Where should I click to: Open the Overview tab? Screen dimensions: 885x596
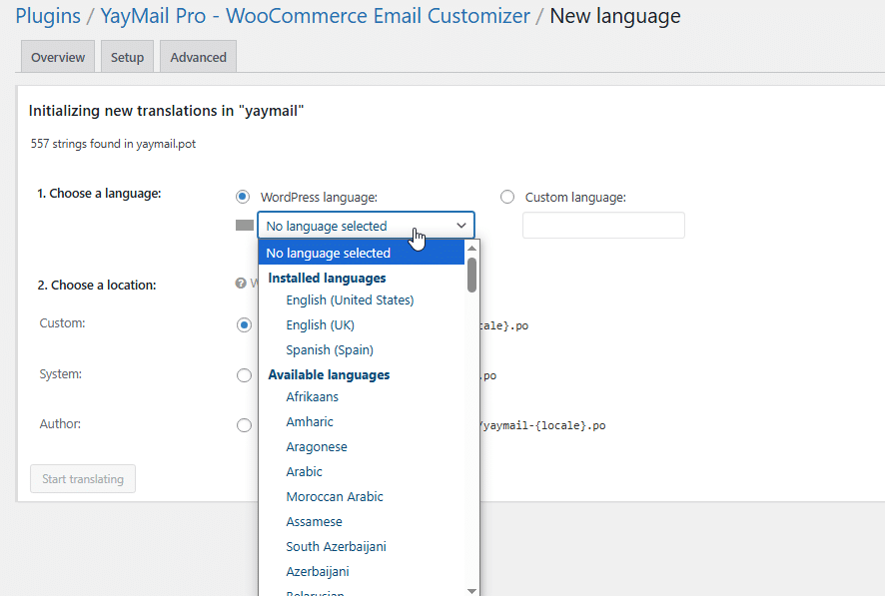pos(58,57)
